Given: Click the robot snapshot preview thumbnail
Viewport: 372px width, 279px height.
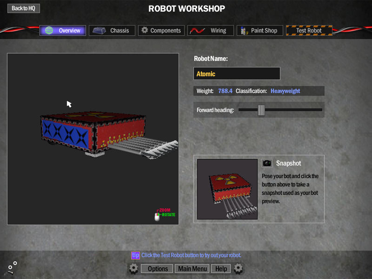Looking at the screenshot, I should coord(227,189).
